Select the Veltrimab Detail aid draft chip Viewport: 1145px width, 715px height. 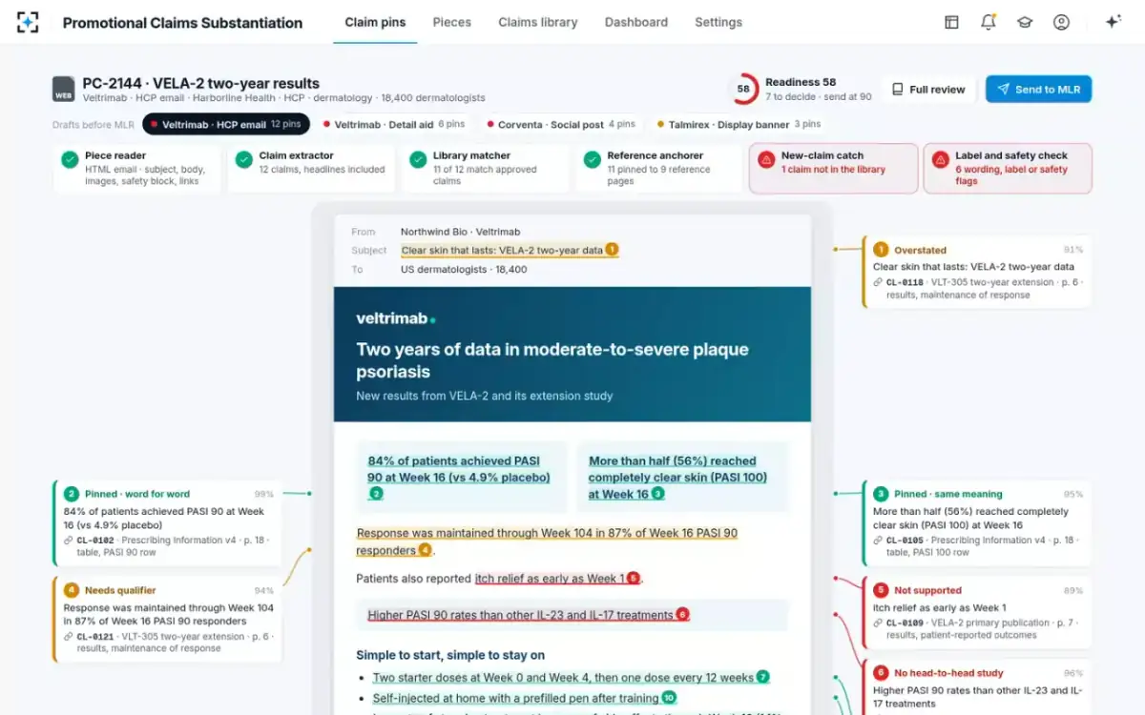(x=393, y=124)
